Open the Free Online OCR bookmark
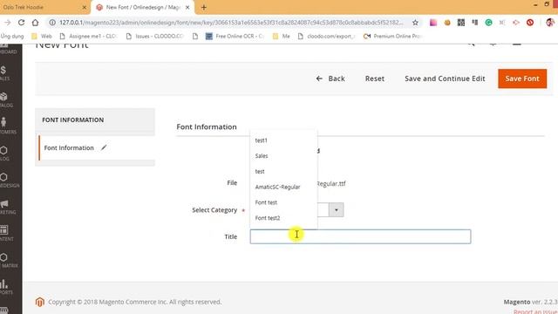 (235, 36)
